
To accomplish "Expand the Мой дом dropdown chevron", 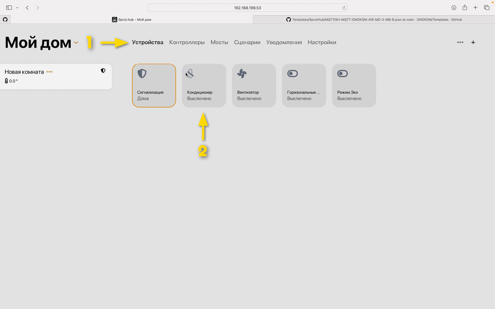I will tap(76, 43).
